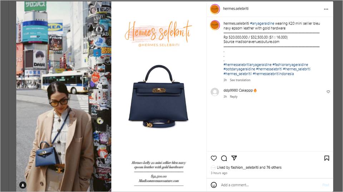Open hermes.selebriti profile picture in header

pos(215,9)
